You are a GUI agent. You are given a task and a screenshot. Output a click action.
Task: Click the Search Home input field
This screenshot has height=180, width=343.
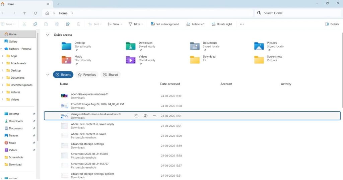click(x=297, y=13)
